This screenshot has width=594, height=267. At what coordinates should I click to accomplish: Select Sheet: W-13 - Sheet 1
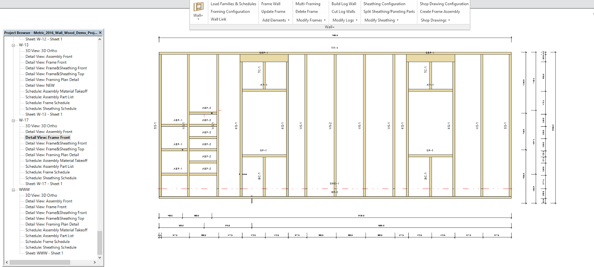click(x=44, y=114)
